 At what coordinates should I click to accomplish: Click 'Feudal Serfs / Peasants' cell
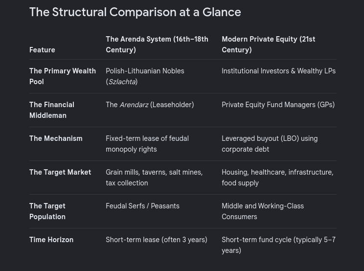click(x=142, y=206)
